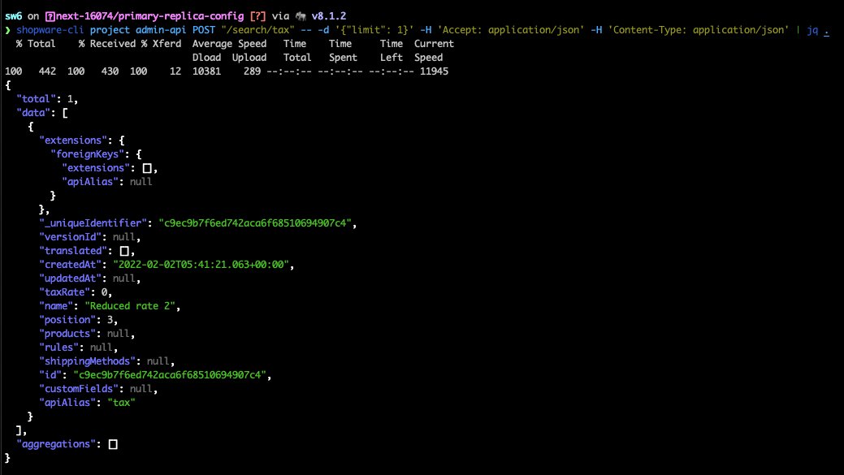
Task: Click the "translated" key
Action: [73, 251]
